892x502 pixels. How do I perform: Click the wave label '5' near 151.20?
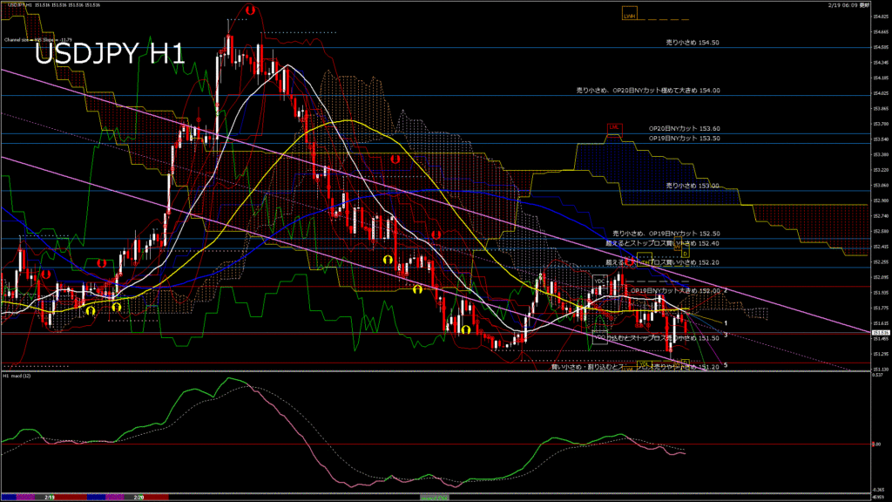726,365
